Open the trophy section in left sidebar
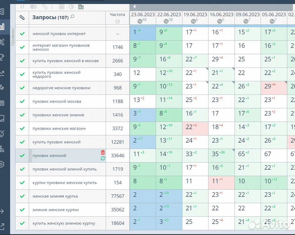This screenshot has height=235, width=295. pyautogui.click(x=2, y=57)
